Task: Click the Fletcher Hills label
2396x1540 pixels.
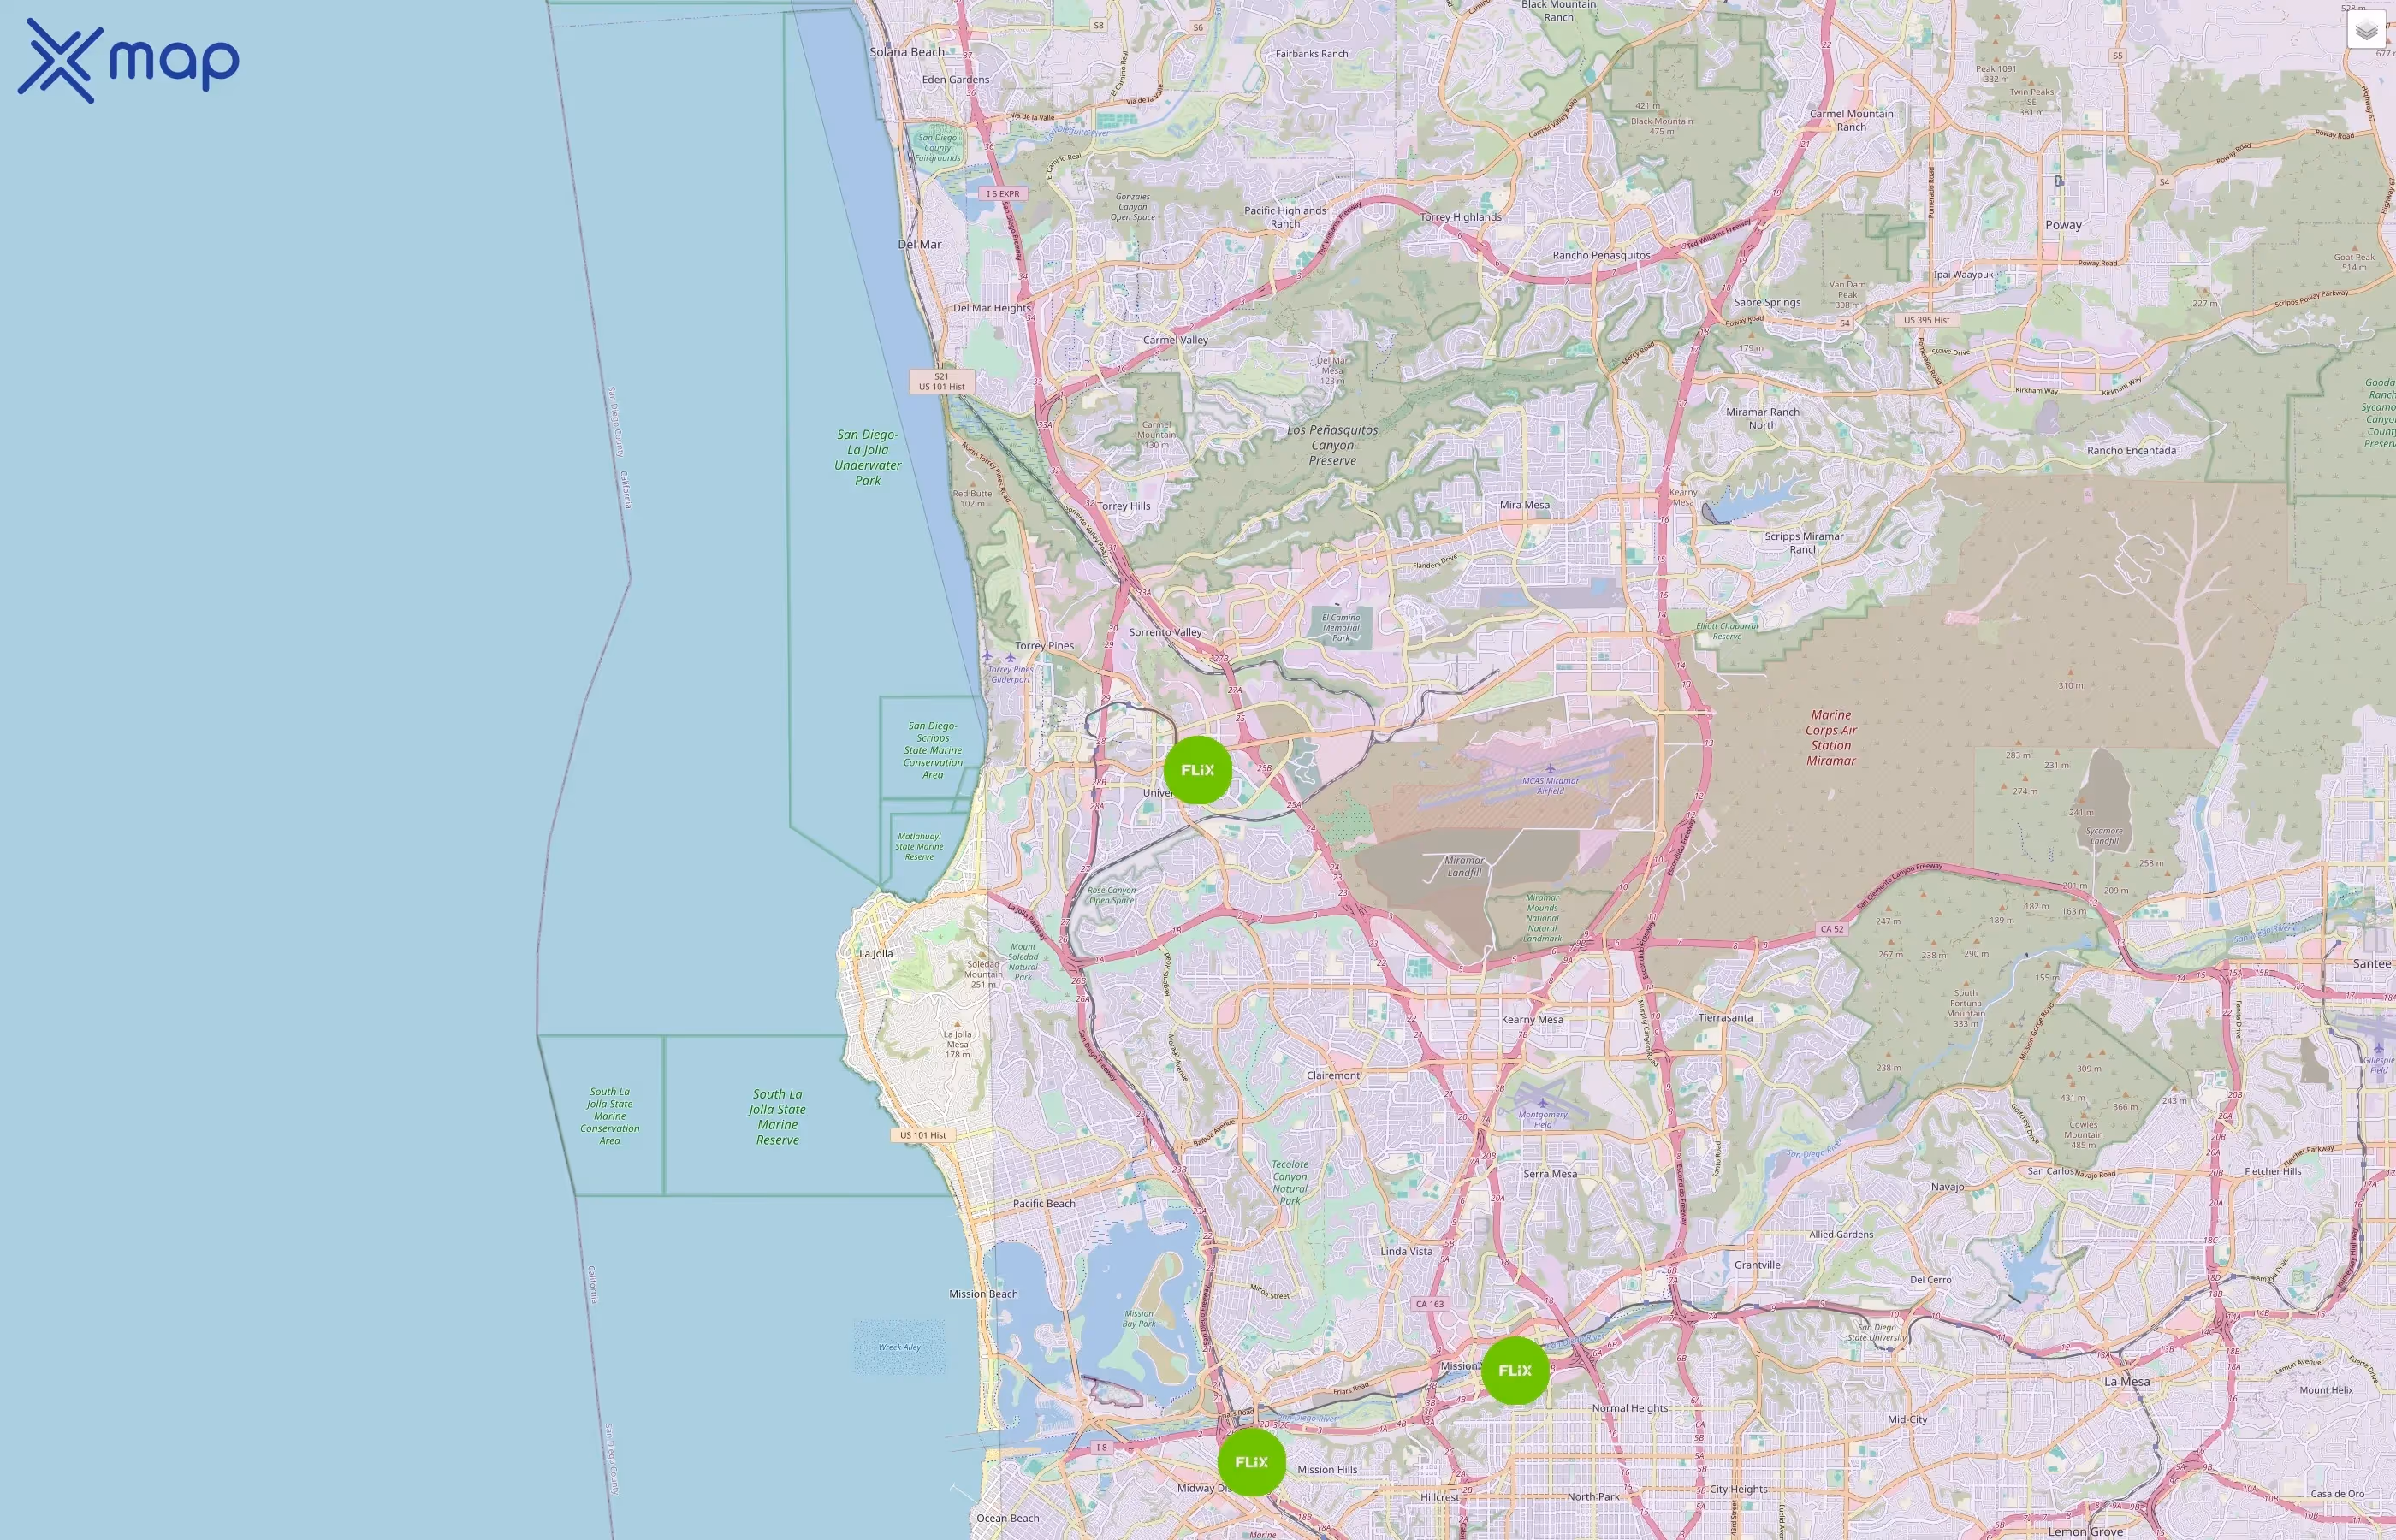Action: (x=2273, y=1171)
